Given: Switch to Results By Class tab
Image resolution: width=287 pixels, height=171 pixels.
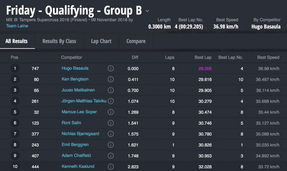Looking at the screenshot, I should coord(59,41).
